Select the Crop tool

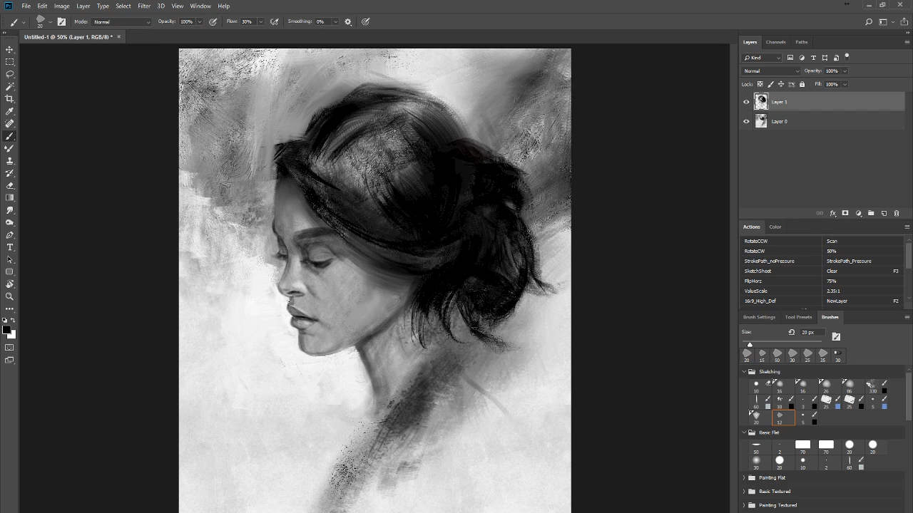click(x=9, y=99)
